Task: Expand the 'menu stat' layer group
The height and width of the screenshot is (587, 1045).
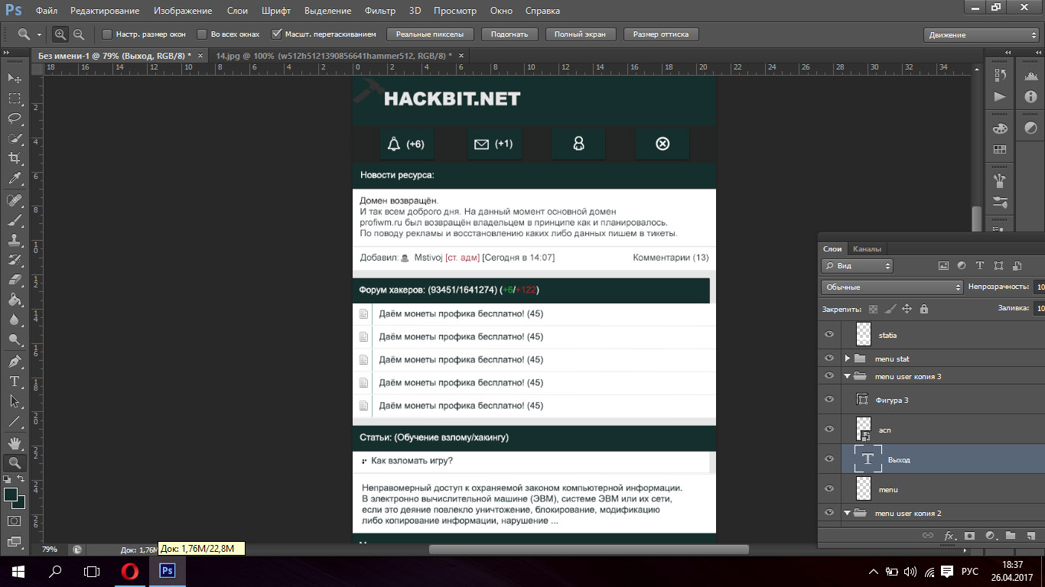Action: click(848, 358)
